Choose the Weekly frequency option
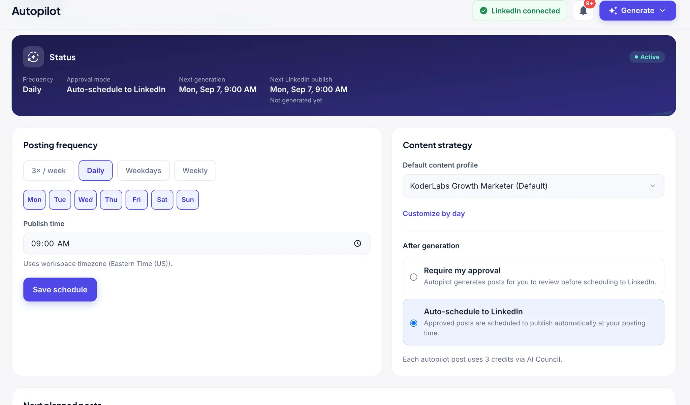 pos(195,171)
